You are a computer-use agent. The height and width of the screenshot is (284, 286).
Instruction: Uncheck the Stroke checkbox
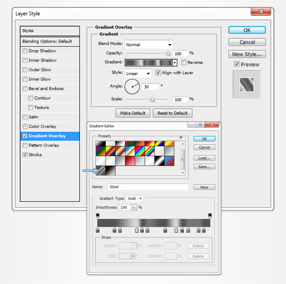[x=25, y=155]
